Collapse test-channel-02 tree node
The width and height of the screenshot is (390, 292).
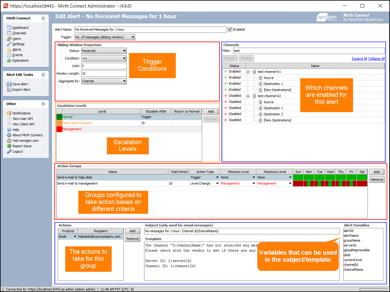pos(248,96)
